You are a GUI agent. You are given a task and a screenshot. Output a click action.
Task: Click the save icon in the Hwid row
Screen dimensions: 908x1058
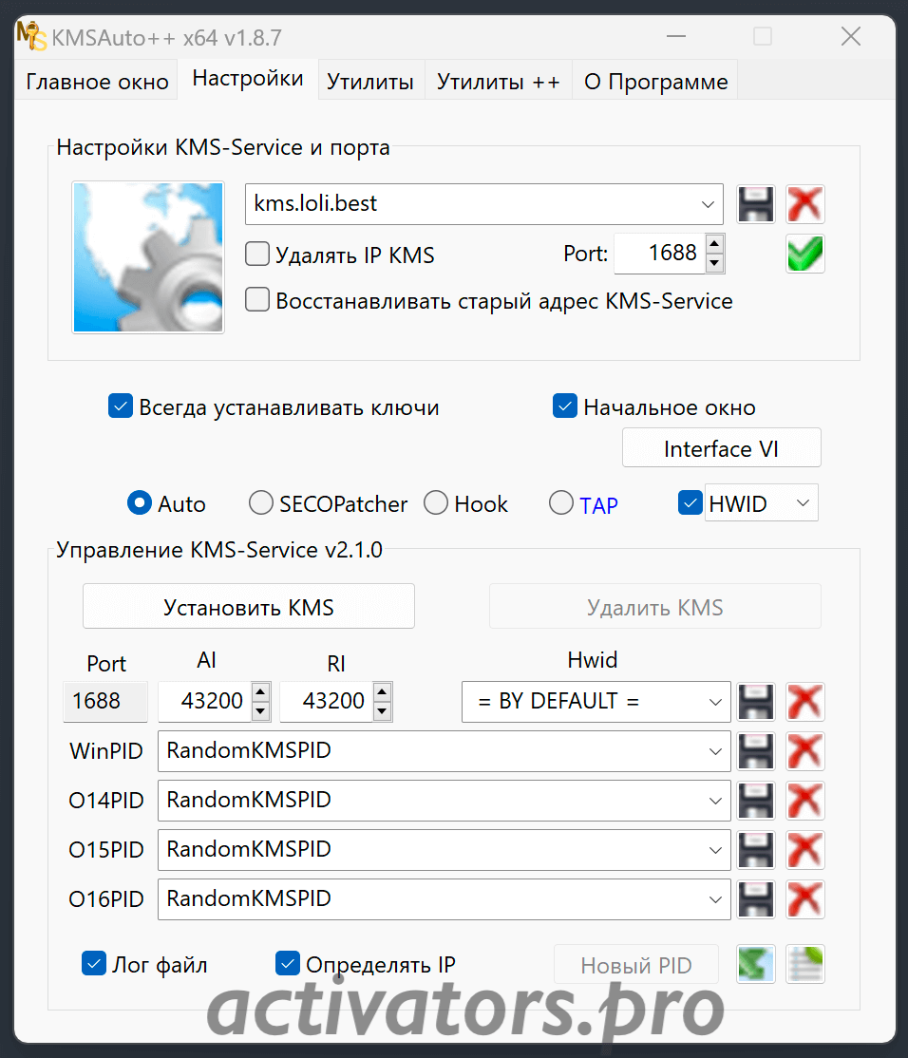(x=756, y=702)
